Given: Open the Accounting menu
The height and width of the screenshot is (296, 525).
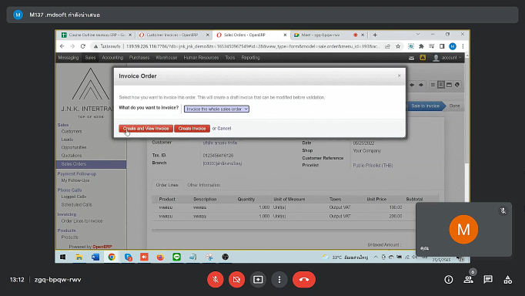Looking at the screenshot, I should 112,58.
